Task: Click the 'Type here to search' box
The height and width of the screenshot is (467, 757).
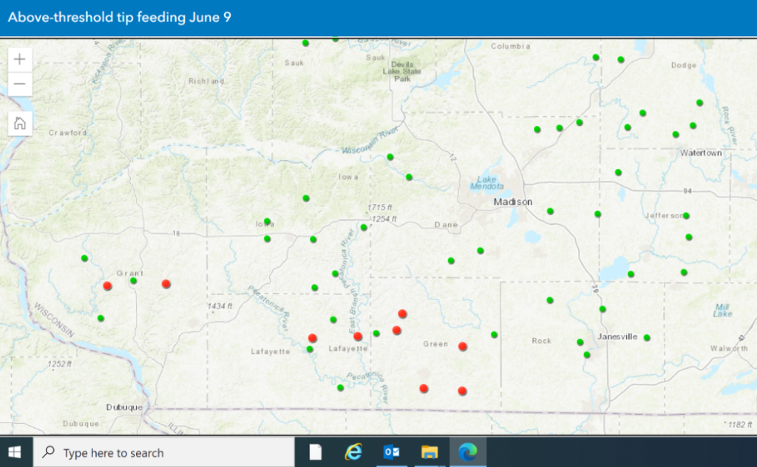Action: coord(163,452)
